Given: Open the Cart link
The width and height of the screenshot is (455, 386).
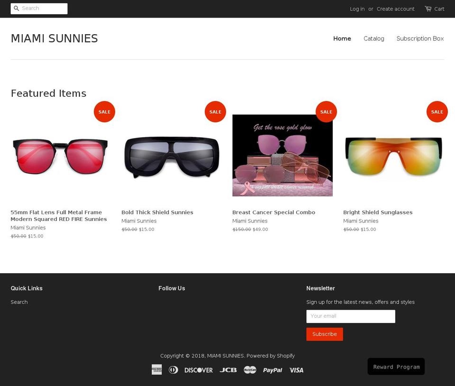Looking at the screenshot, I should tap(439, 9).
